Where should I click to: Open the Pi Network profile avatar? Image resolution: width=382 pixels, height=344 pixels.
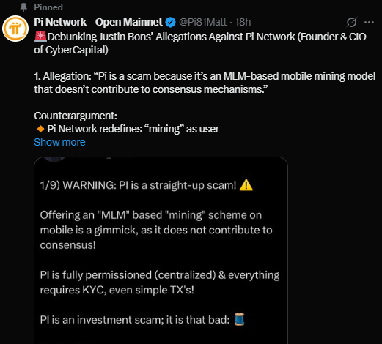[x=15, y=29]
